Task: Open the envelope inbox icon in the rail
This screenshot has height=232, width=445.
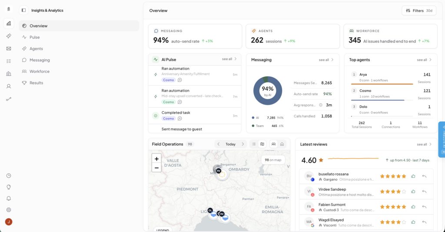Action: tap(9, 49)
